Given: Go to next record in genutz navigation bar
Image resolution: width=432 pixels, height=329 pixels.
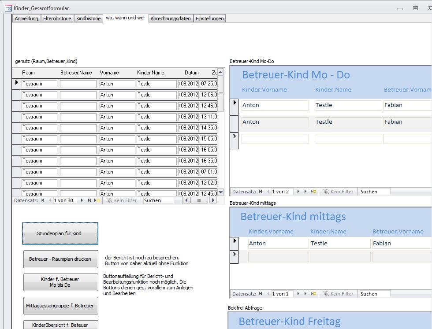Looking at the screenshot, I should [x=82, y=200].
